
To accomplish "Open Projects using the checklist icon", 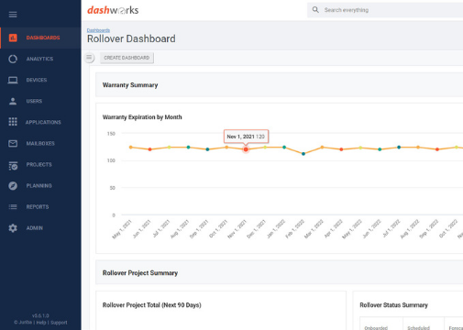I will point(13,165).
